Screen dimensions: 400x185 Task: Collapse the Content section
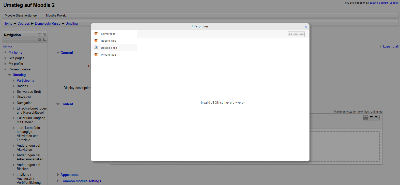pyautogui.click(x=67, y=104)
